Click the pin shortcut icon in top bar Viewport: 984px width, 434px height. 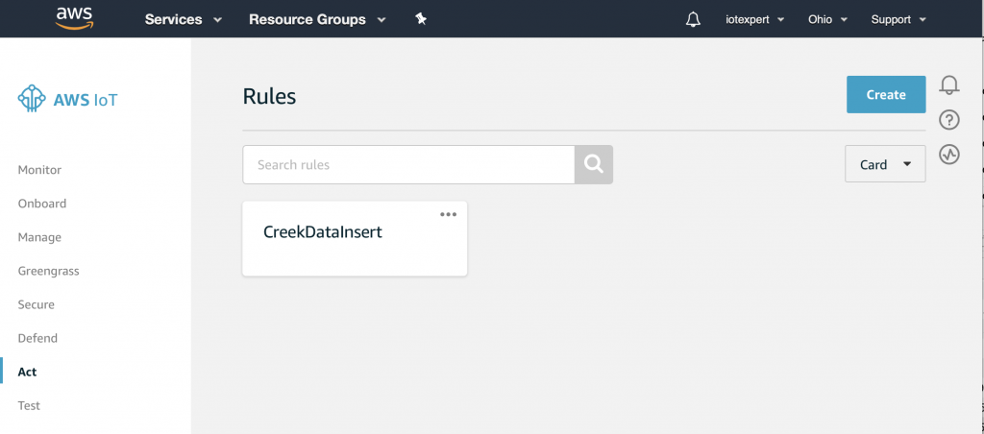(x=421, y=19)
